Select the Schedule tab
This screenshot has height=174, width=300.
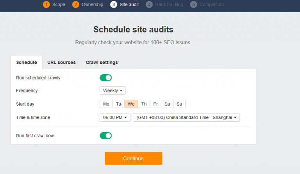(27, 63)
